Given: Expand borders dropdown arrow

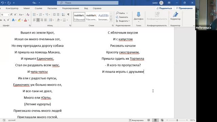Looking at the screenshot, I should point(67,20).
